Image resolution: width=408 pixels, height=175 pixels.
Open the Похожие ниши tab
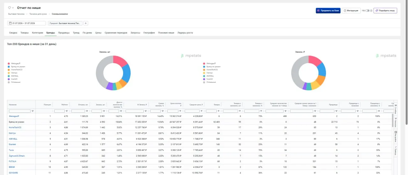[x=166, y=33]
